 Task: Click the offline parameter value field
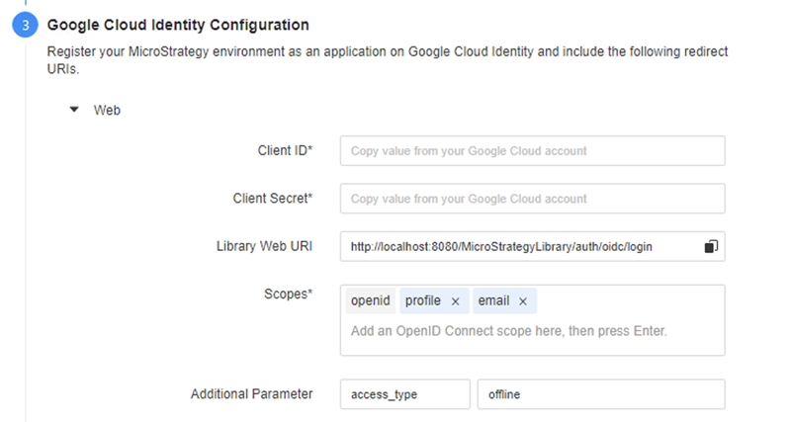tap(600, 394)
